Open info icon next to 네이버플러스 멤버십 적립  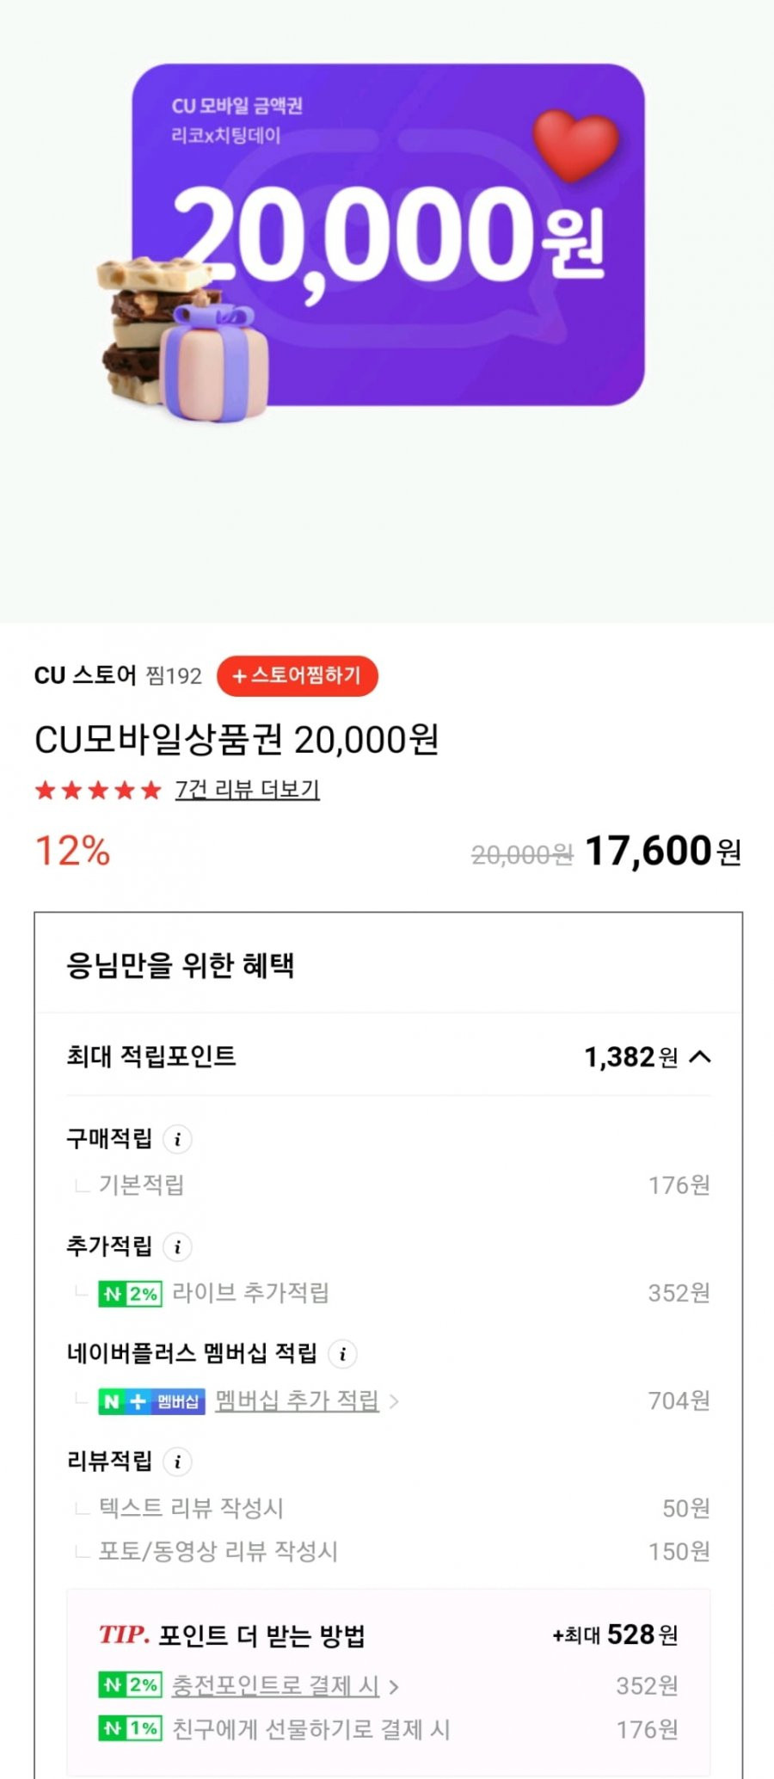tap(342, 1354)
